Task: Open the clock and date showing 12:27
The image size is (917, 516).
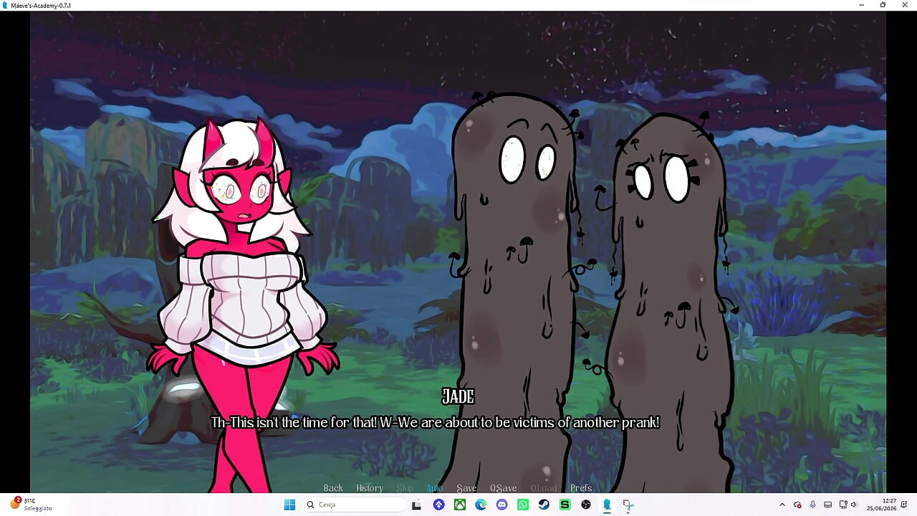Action: (x=882, y=505)
